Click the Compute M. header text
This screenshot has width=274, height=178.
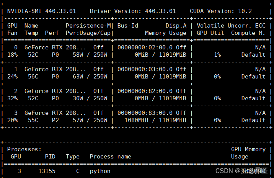click(x=248, y=33)
